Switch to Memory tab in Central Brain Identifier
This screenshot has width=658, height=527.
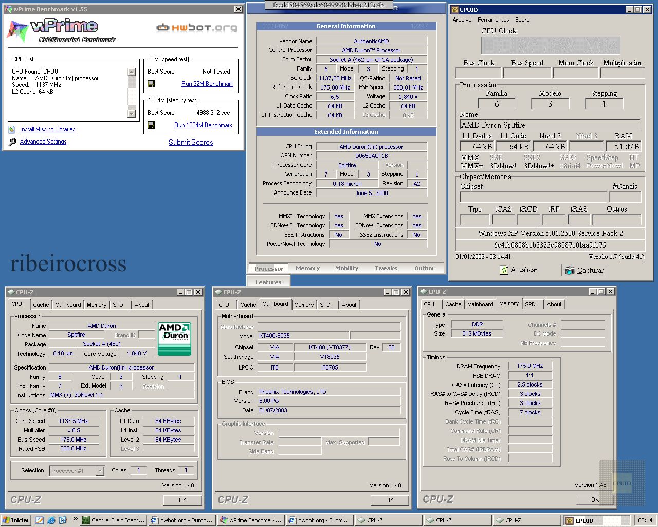pos(307,268)
